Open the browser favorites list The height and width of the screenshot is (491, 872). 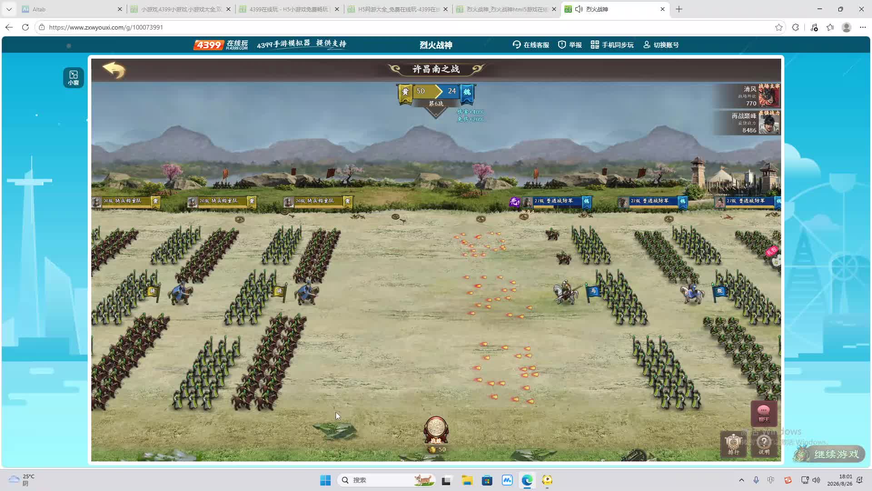pos(830,27)
